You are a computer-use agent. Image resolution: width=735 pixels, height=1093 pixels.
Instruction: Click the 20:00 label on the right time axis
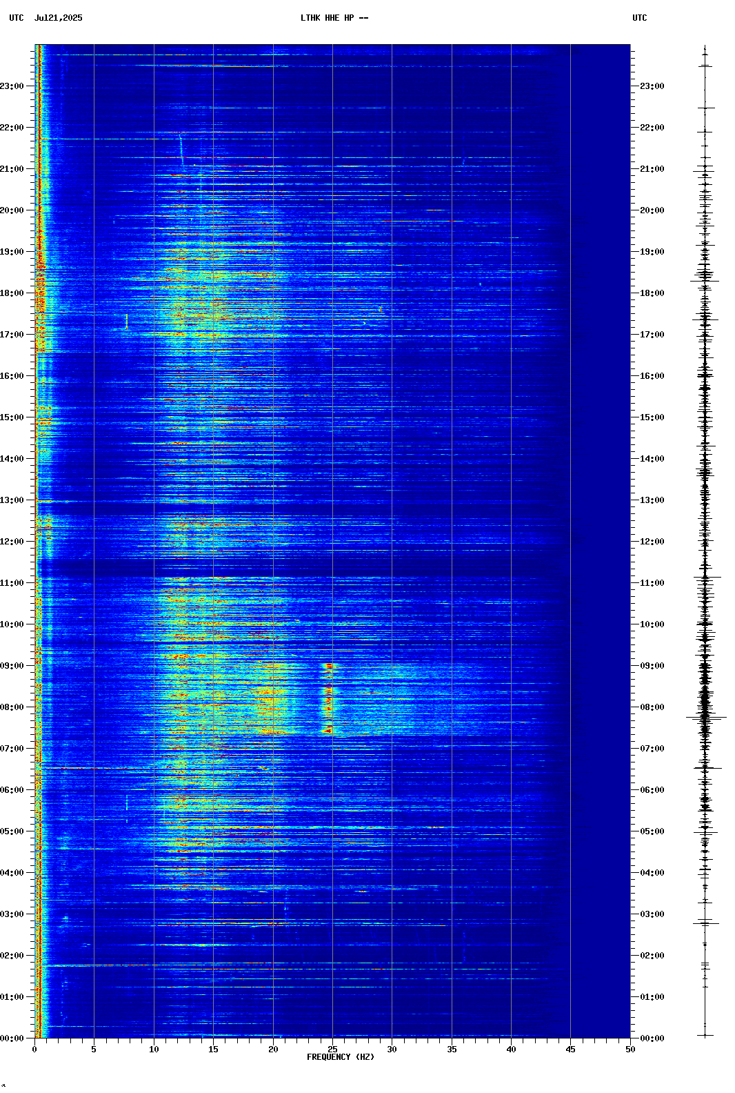[x=652, y=210]
